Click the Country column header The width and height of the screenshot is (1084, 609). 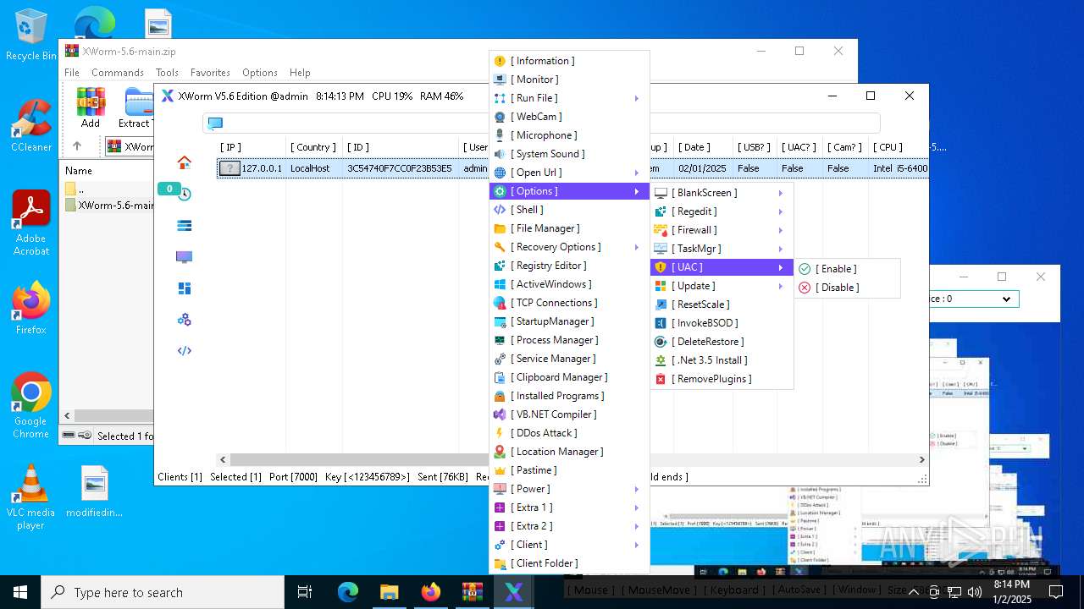pos(312,147)
